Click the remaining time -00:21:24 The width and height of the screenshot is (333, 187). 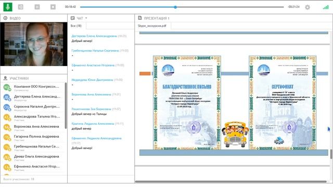click(x=293, y=7)
